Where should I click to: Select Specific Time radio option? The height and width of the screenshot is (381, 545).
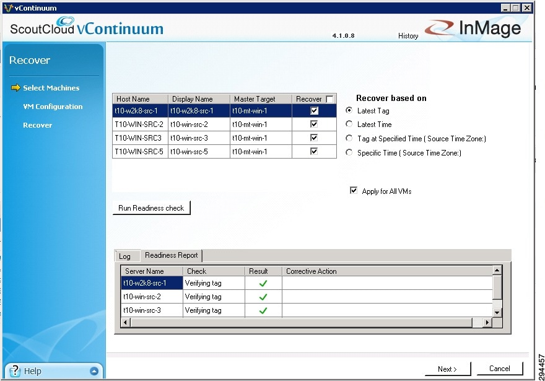[x=349, y=152]
